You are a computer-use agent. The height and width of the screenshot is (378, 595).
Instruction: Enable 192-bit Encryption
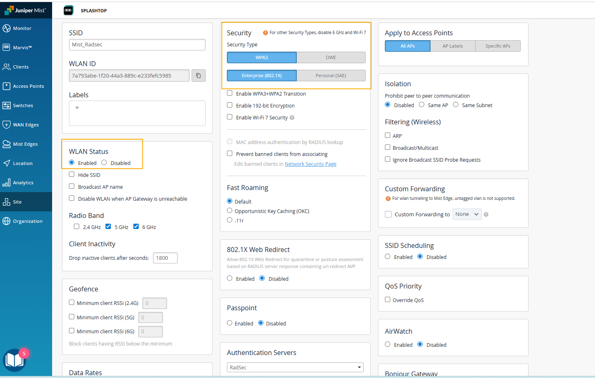[x=230, y=105]
